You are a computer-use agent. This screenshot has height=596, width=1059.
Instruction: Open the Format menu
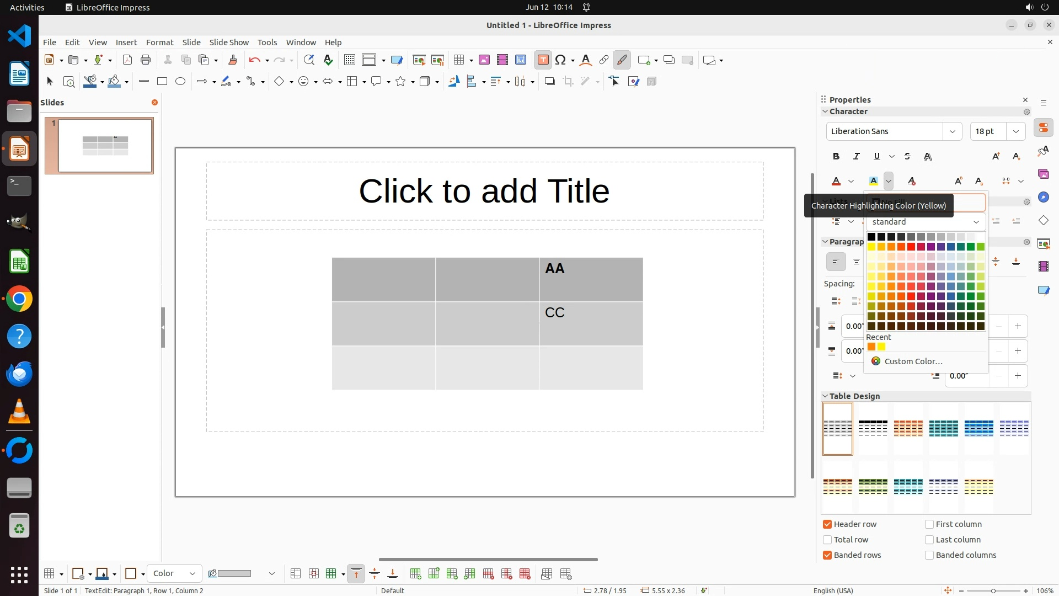pos(159,42)
